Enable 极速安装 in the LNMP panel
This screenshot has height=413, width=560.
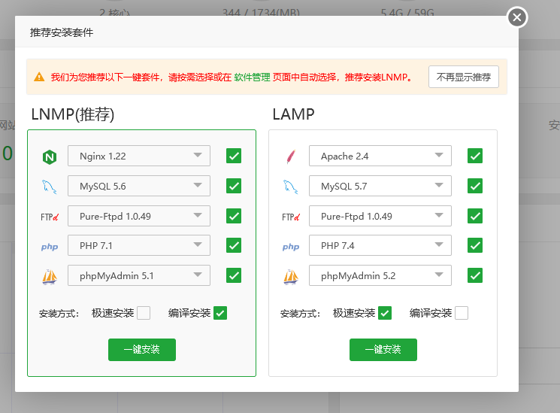[144, 313]
